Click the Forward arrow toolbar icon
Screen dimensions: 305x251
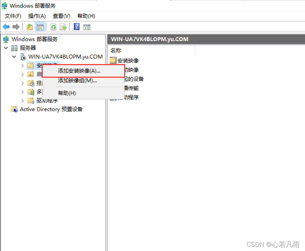(16, 27)
